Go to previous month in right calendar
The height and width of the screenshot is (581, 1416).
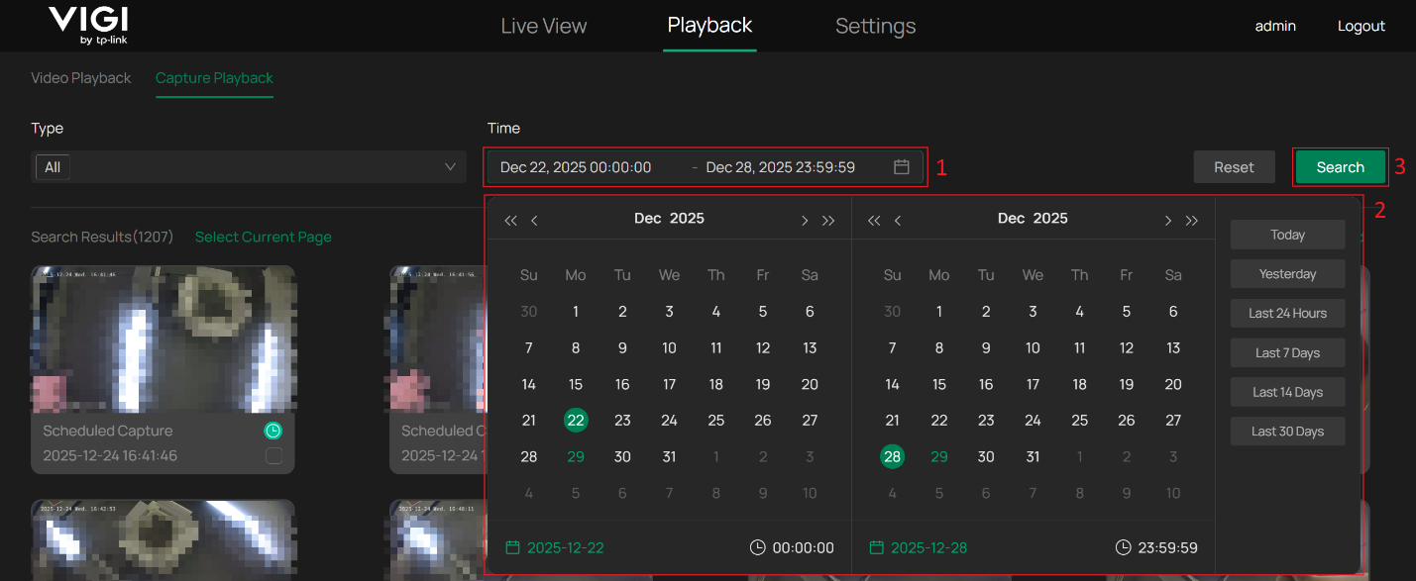coord(898,221)
